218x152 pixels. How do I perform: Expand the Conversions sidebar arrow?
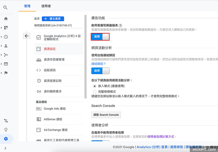[1, 73]
